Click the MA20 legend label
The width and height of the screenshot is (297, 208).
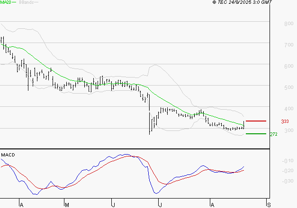point(6,2)
